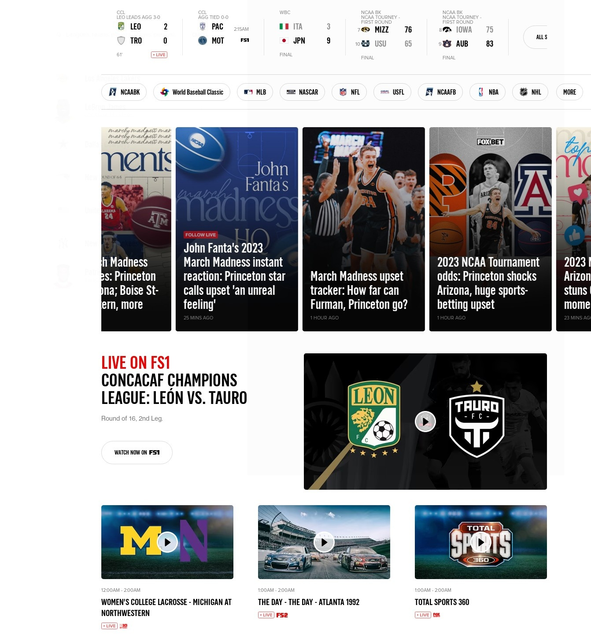
Task: Go to the MLB section
Action: point(255,92)
